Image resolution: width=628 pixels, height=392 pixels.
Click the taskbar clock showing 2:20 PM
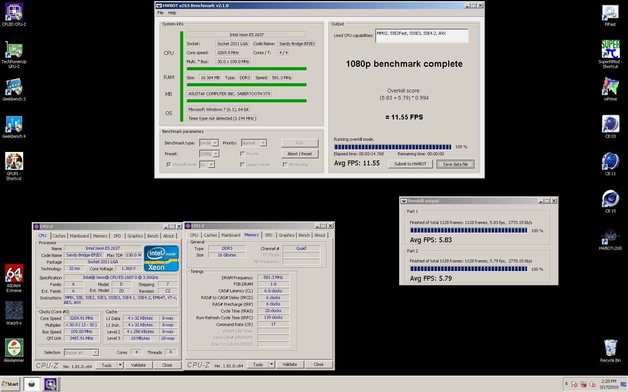[x=609, y=384]
